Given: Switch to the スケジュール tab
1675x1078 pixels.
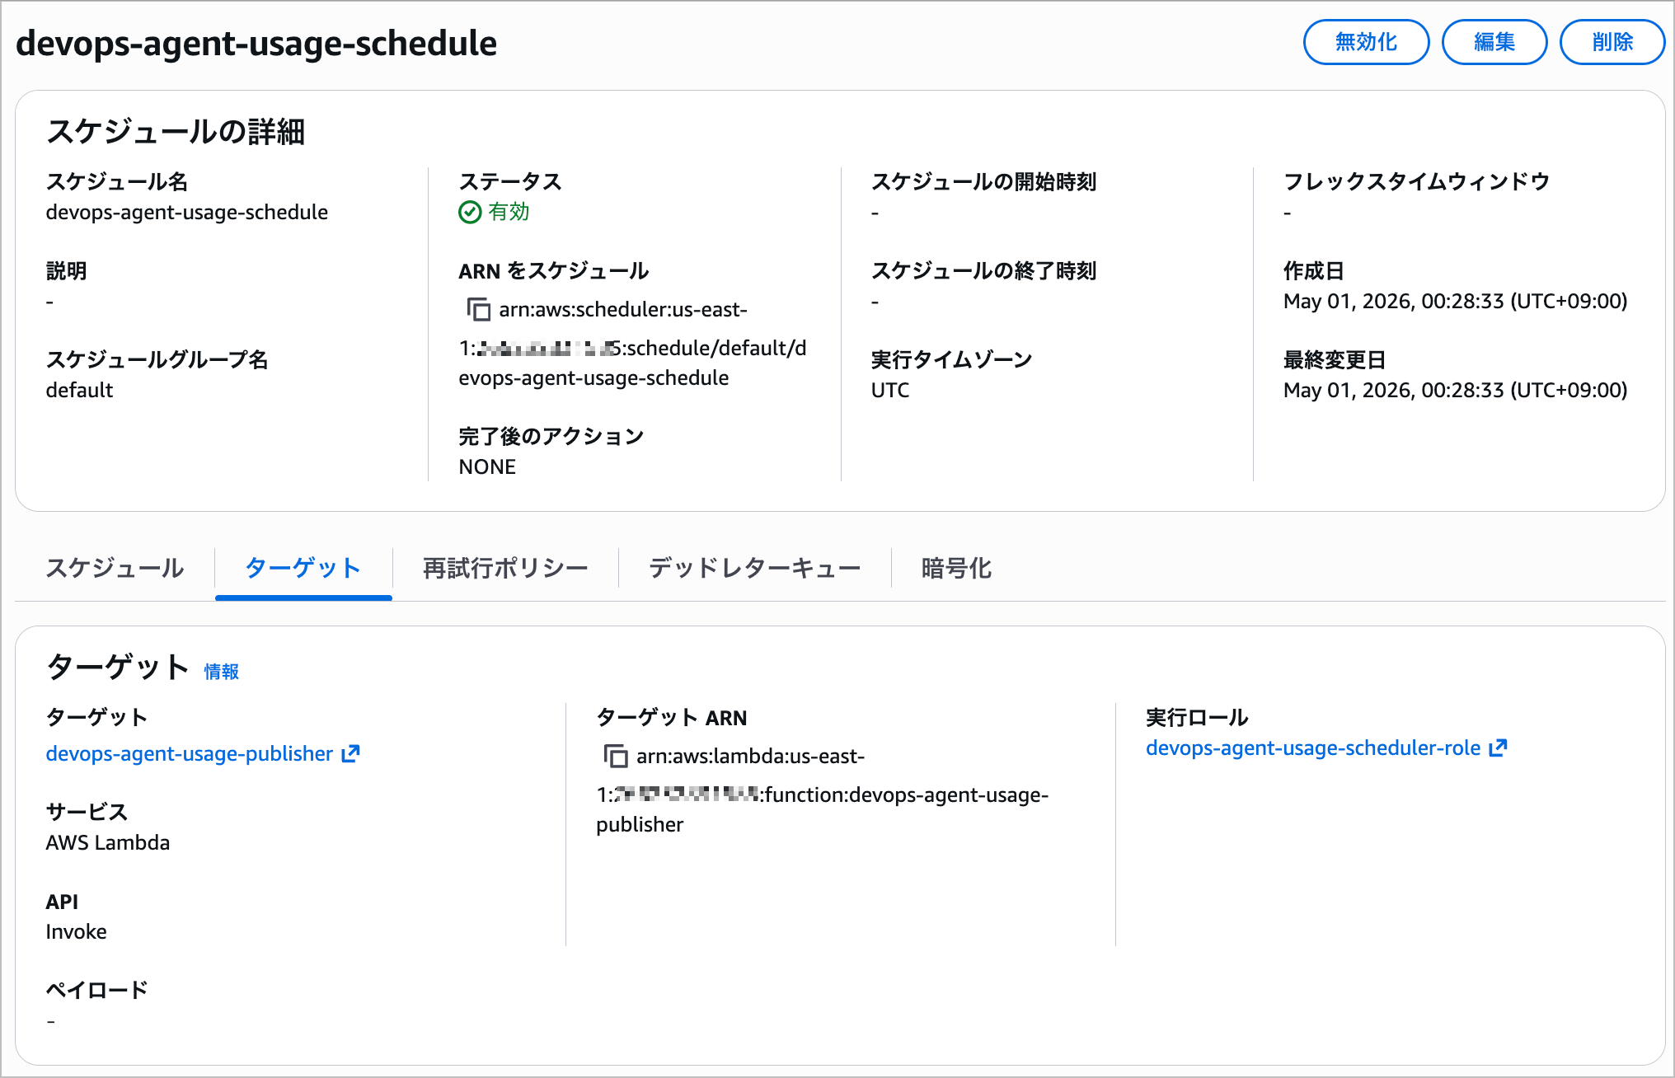Looking at the screenshot, I should 115,568.
